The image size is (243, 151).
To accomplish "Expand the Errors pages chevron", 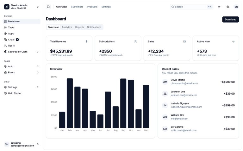I will point(38,73).
